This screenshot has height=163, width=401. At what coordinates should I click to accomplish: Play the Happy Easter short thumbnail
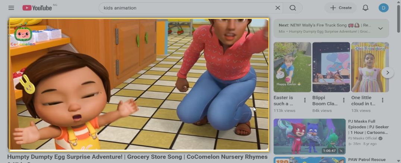[x=292, y=67]
